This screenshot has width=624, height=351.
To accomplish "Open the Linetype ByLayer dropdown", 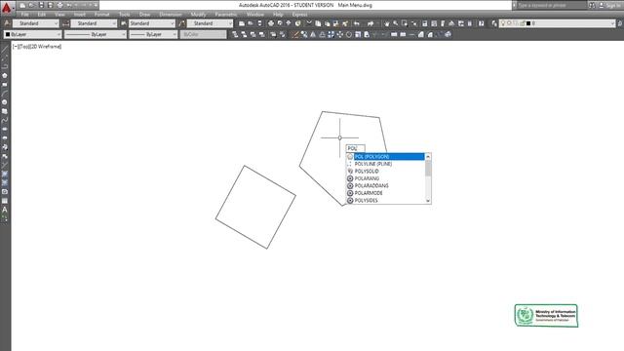I will click(96, 35).
